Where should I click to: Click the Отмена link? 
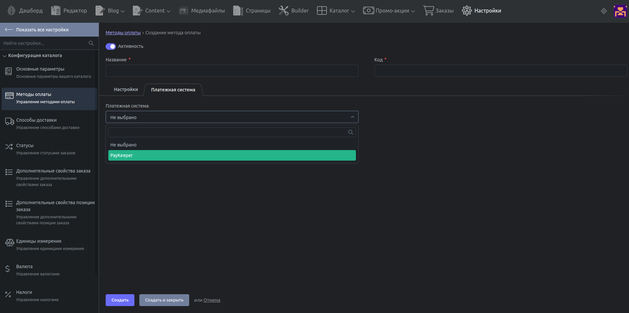click(212, 300)
